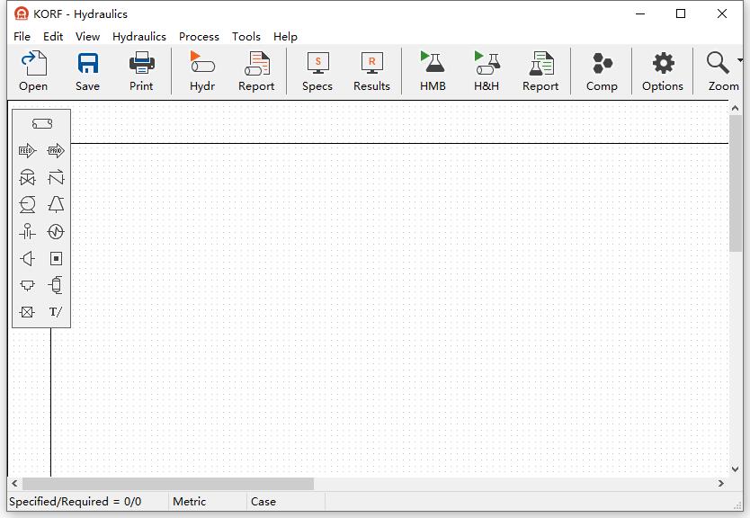Select the pipe tool in palette
The width and height of the screenshot is (750, 518).
pyautogui.click(x=41, y=124)
